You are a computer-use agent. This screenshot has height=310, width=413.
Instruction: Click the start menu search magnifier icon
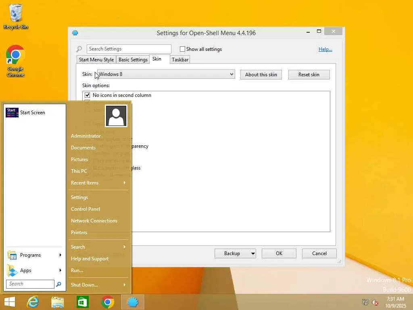point(59,284)
